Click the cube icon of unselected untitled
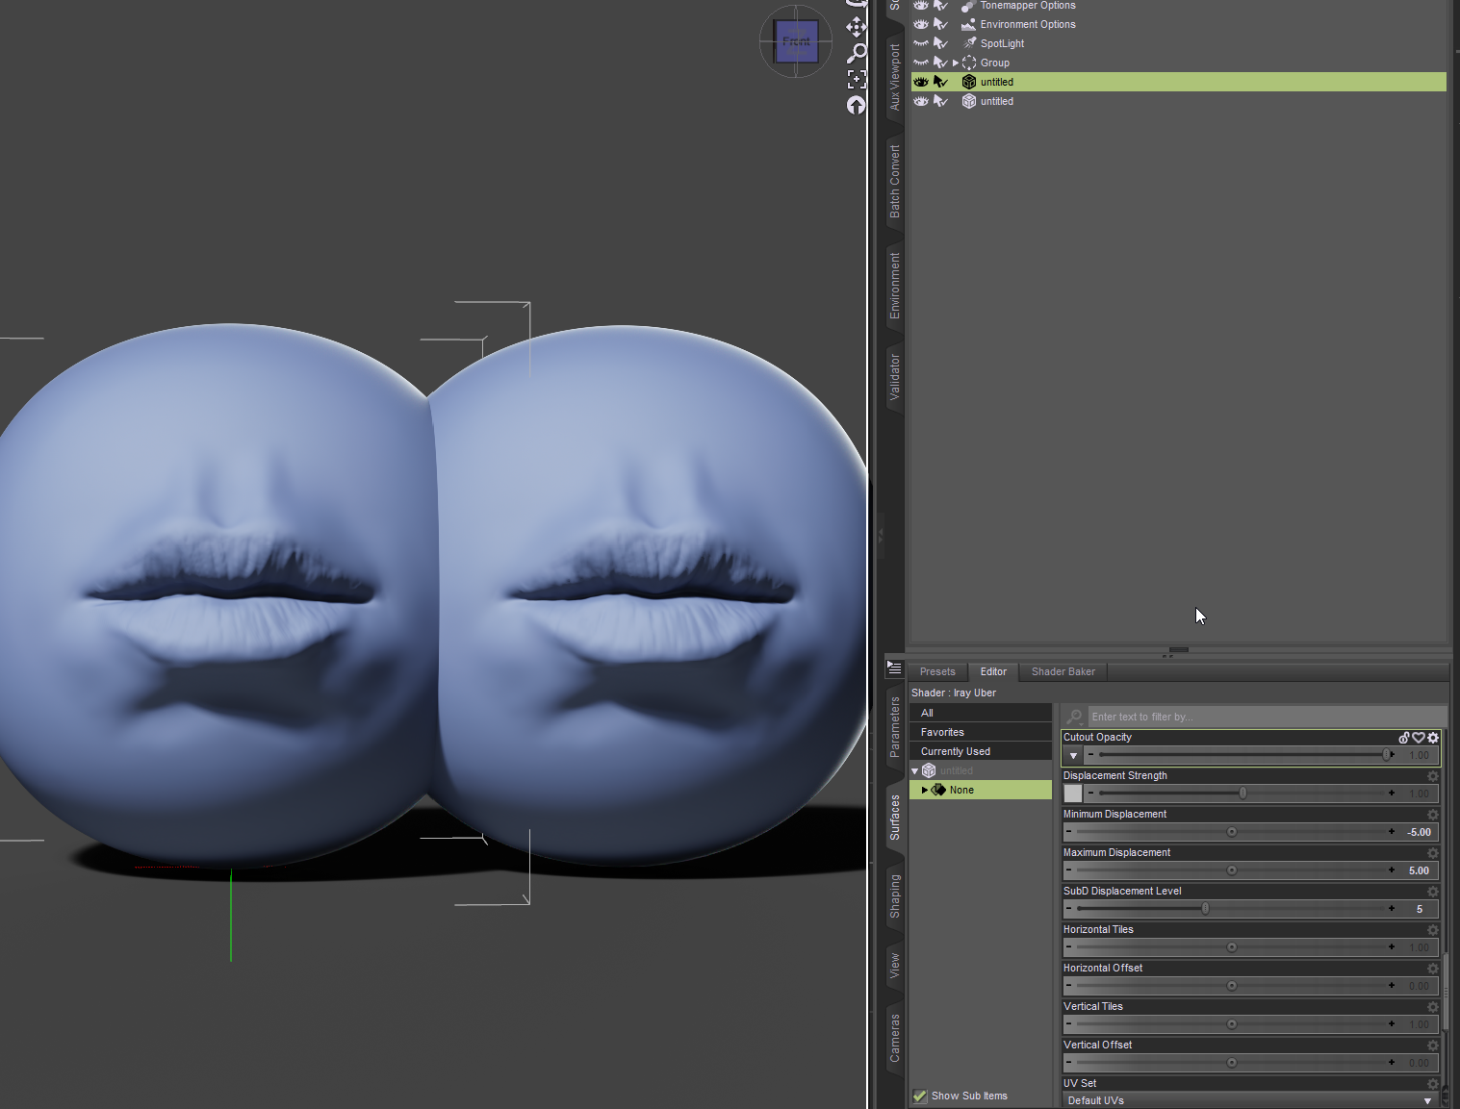 click(x=969, y=101)
